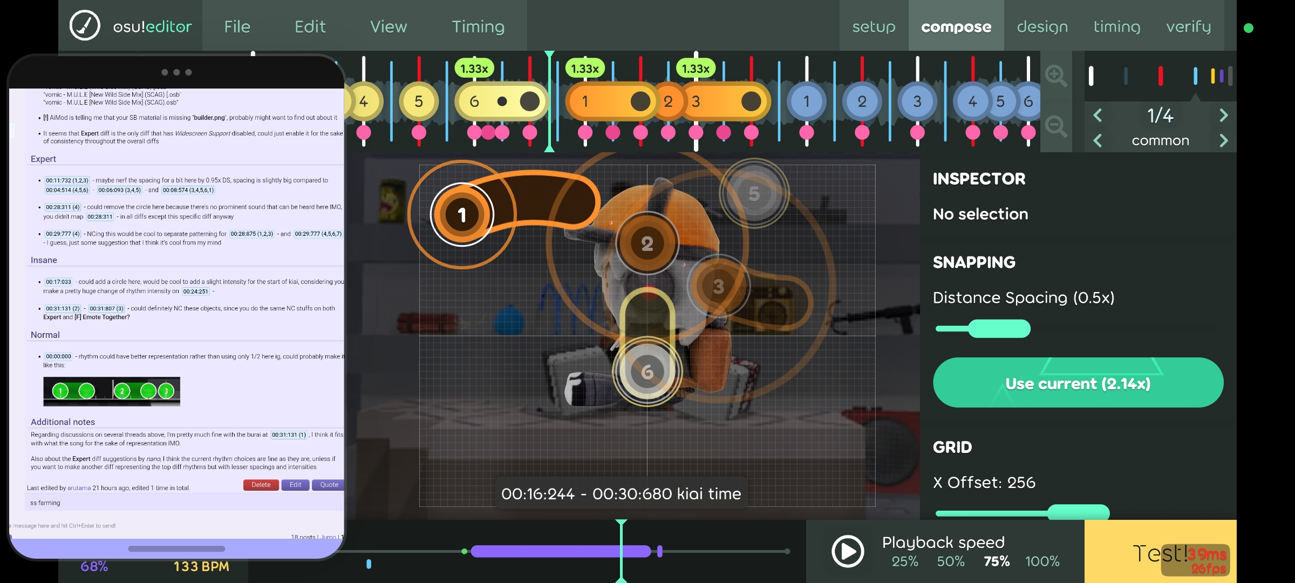Switch divisor category right from common
This screenshot has height=583, width=1295.
click(1223, 141)
